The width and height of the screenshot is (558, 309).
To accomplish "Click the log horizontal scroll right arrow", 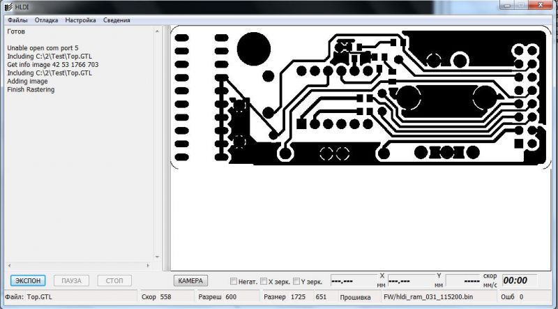I will coord(148,265).
